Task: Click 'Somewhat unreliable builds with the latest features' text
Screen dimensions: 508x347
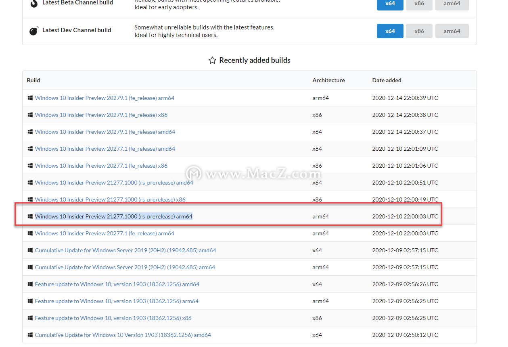Action: (204, 27)
